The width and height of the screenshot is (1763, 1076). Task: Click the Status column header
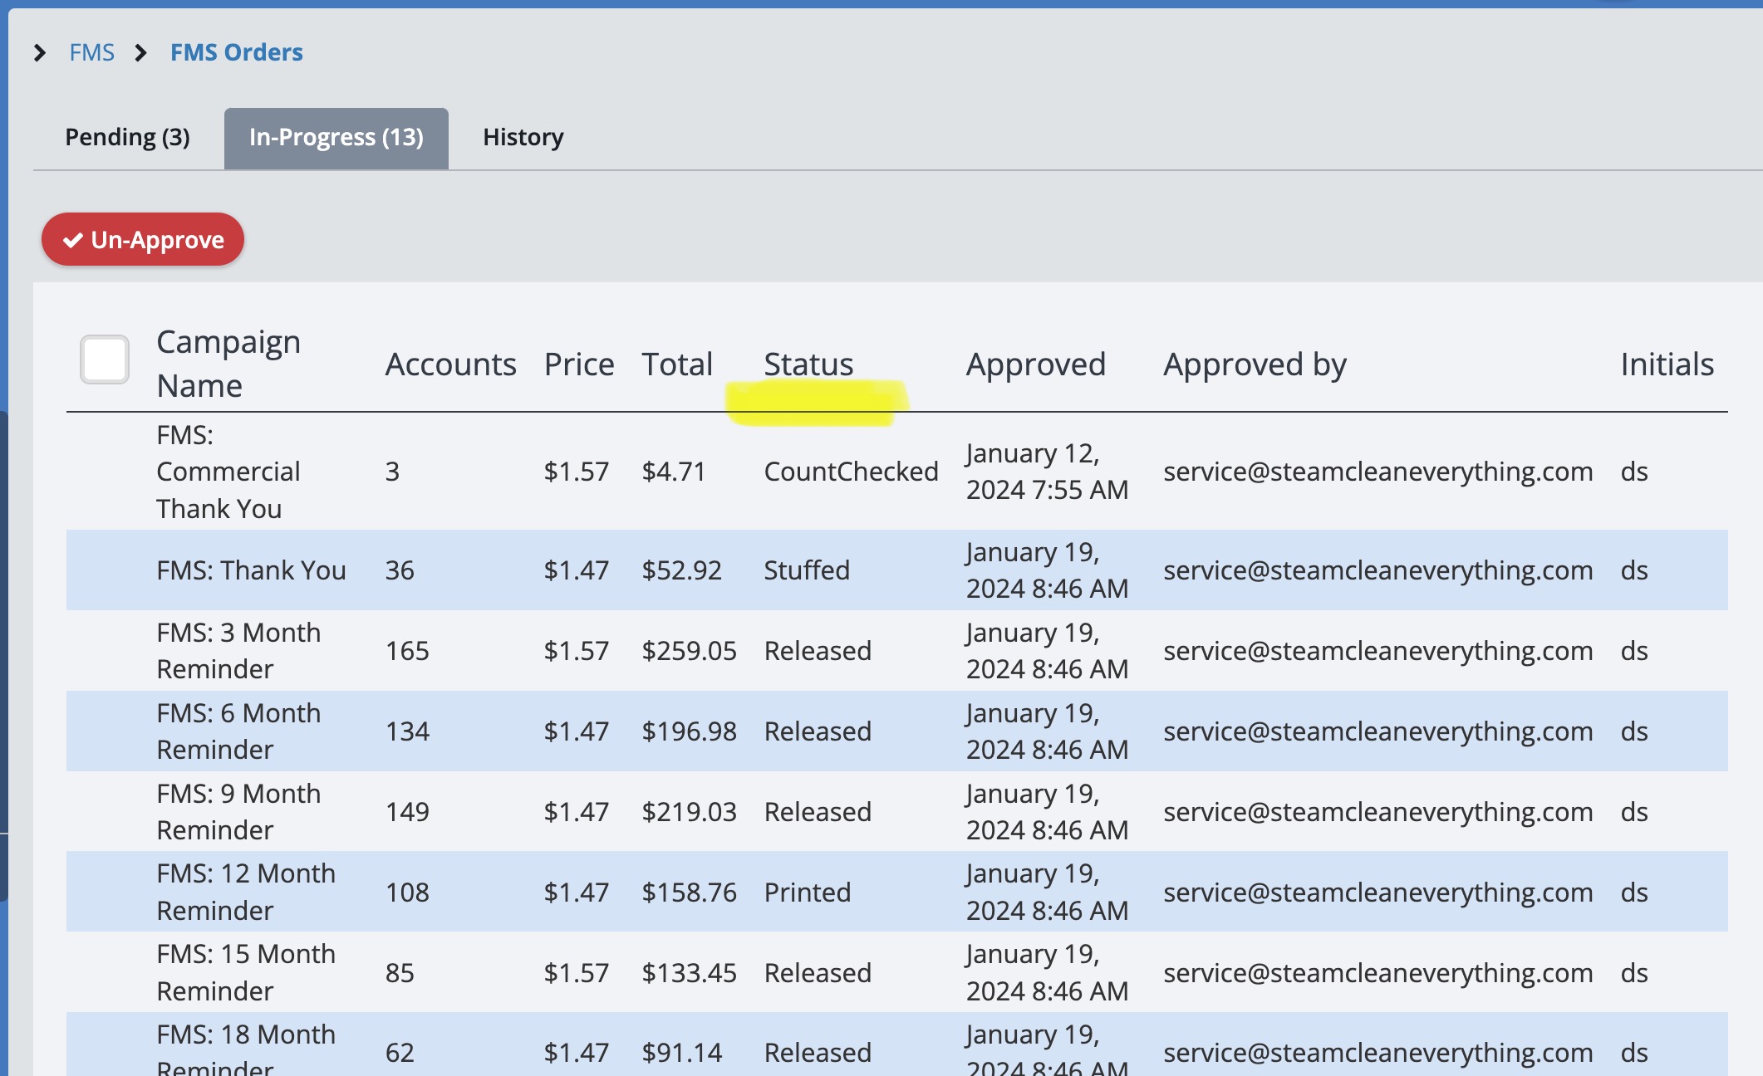808,364
